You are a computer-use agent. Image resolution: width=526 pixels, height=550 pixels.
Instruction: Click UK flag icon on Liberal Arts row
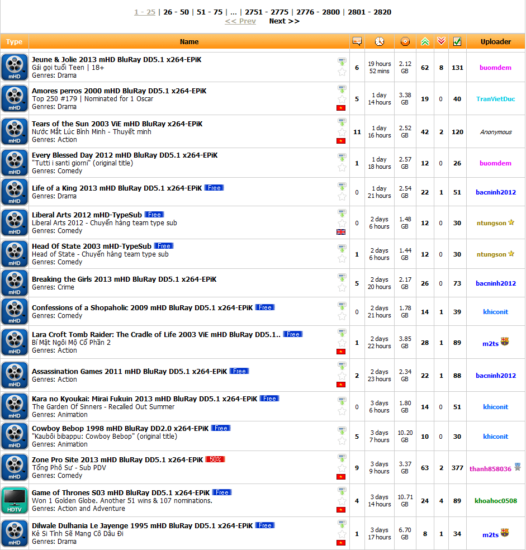click(341, 232)
